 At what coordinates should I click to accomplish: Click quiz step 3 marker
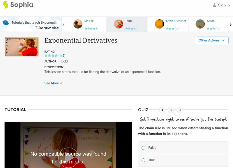[x=180, y=110]
